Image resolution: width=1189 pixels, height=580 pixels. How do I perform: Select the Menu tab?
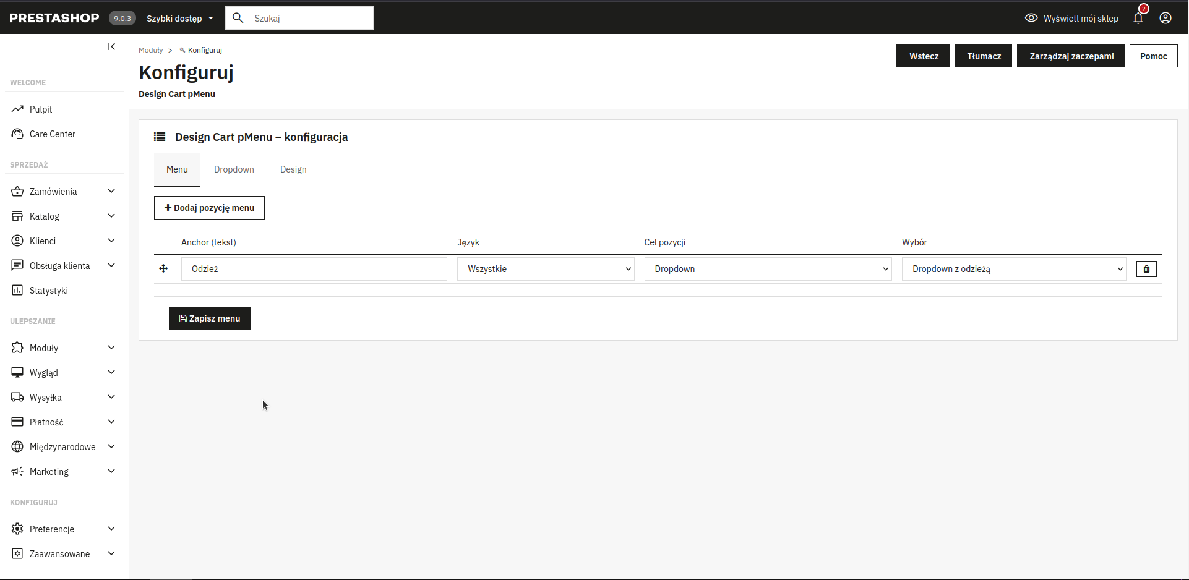point(177,169)
